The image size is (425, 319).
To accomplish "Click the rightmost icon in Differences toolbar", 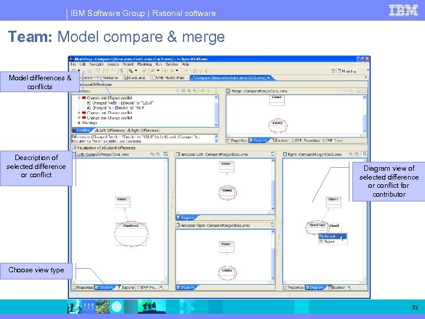I will [x=216, y=91].
